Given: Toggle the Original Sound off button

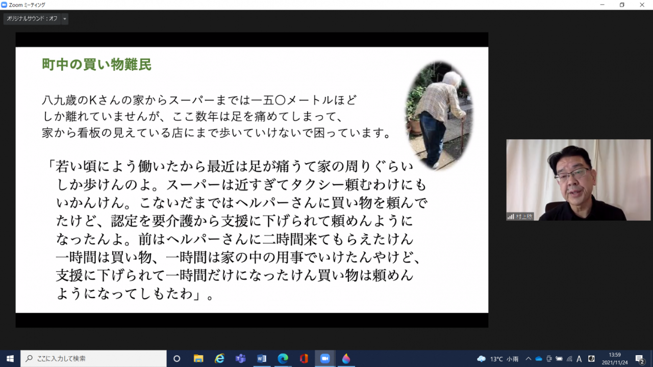Looking at the screenshot, I should [x=32, y=19].
